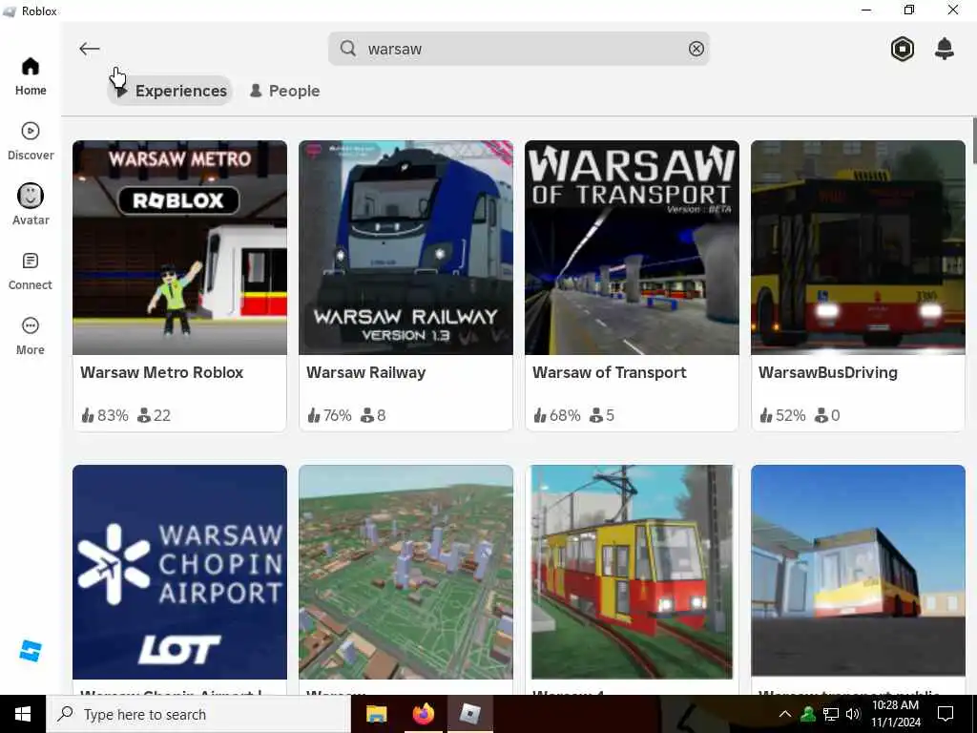The image size is (977, 733).
Task: Go back using the back arrow
Action: (x=89, y=49)
